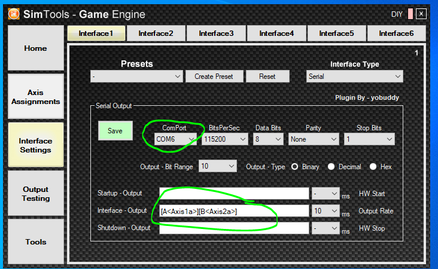Expand the Presets dropdown

[136, 77]
